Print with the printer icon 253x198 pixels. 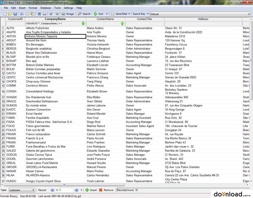coord(45,14)
